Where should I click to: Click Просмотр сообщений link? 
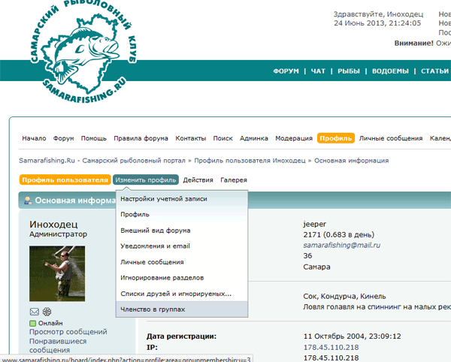(68, 332)
